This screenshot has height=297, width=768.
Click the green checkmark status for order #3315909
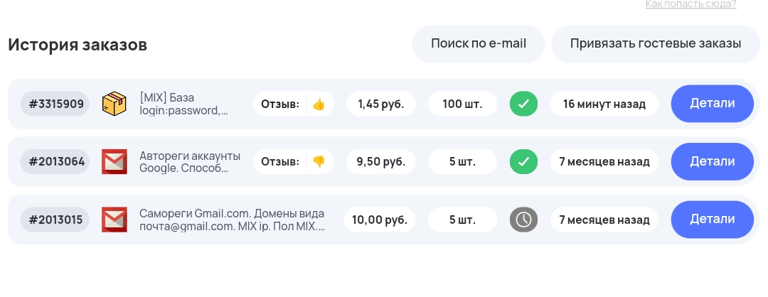pos(523,104)
